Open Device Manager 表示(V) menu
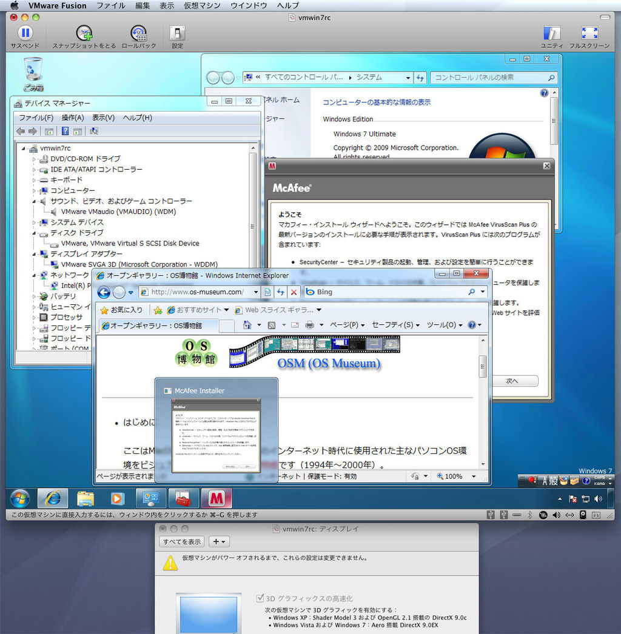 (103, 118)
